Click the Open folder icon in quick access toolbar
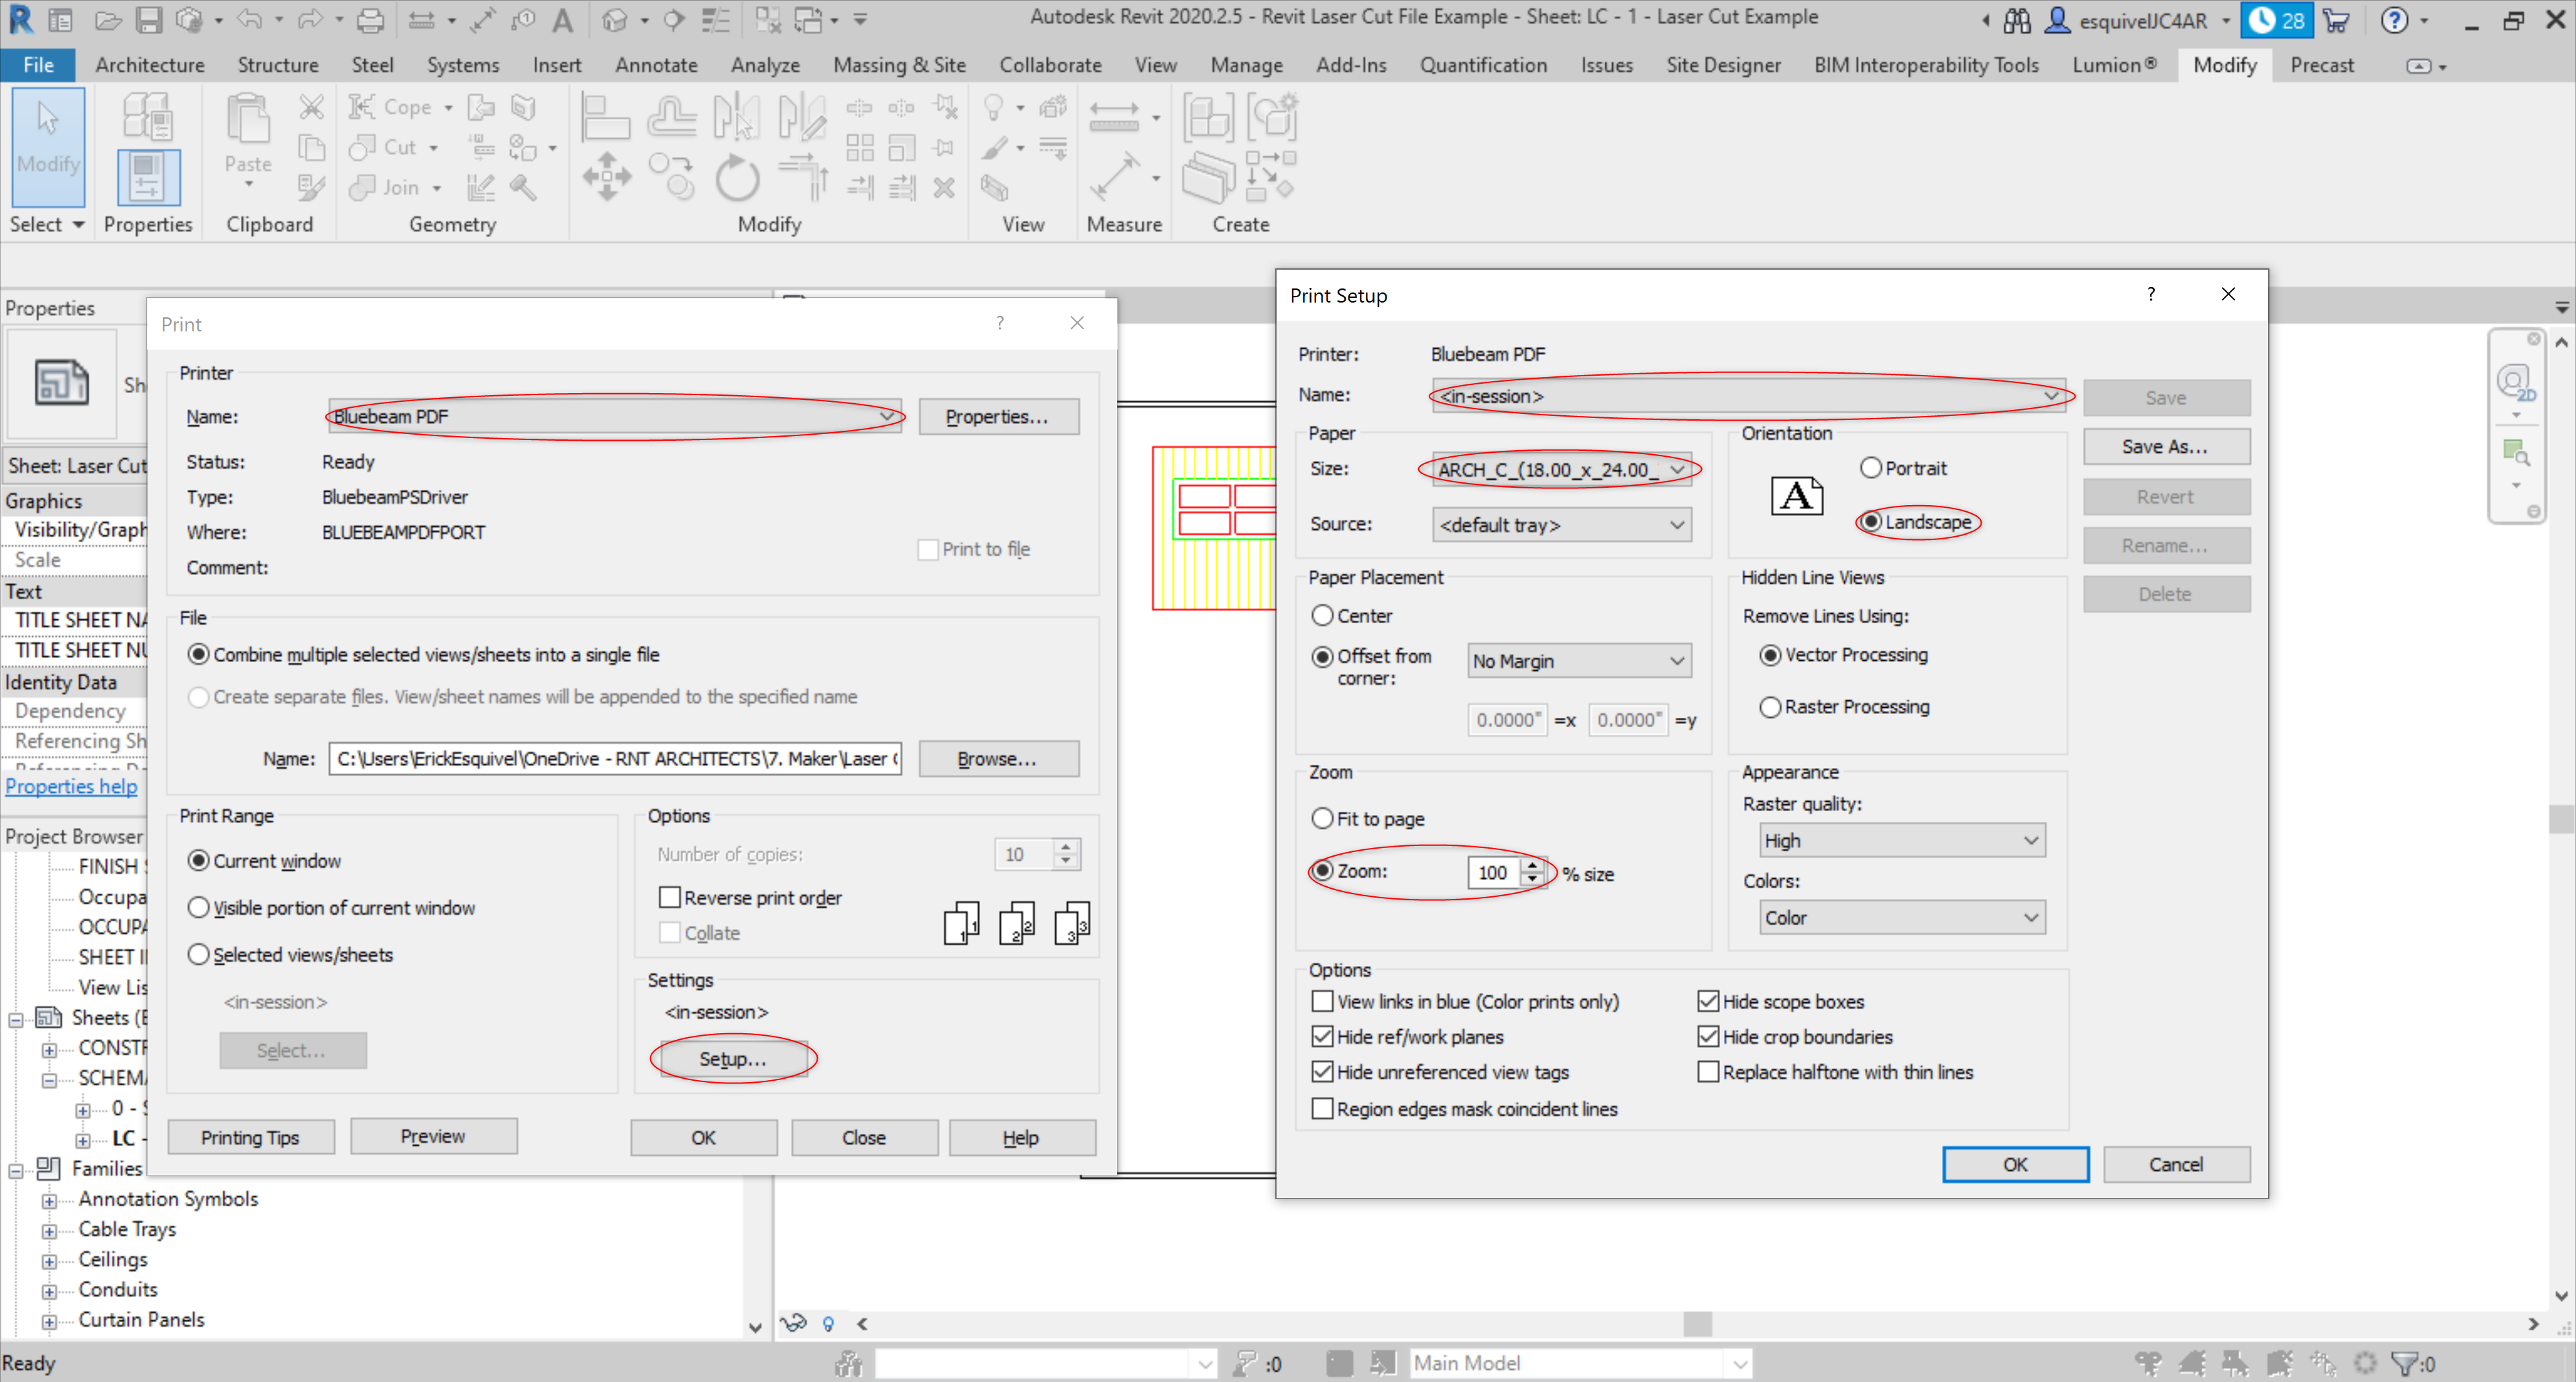 point(108,19)
